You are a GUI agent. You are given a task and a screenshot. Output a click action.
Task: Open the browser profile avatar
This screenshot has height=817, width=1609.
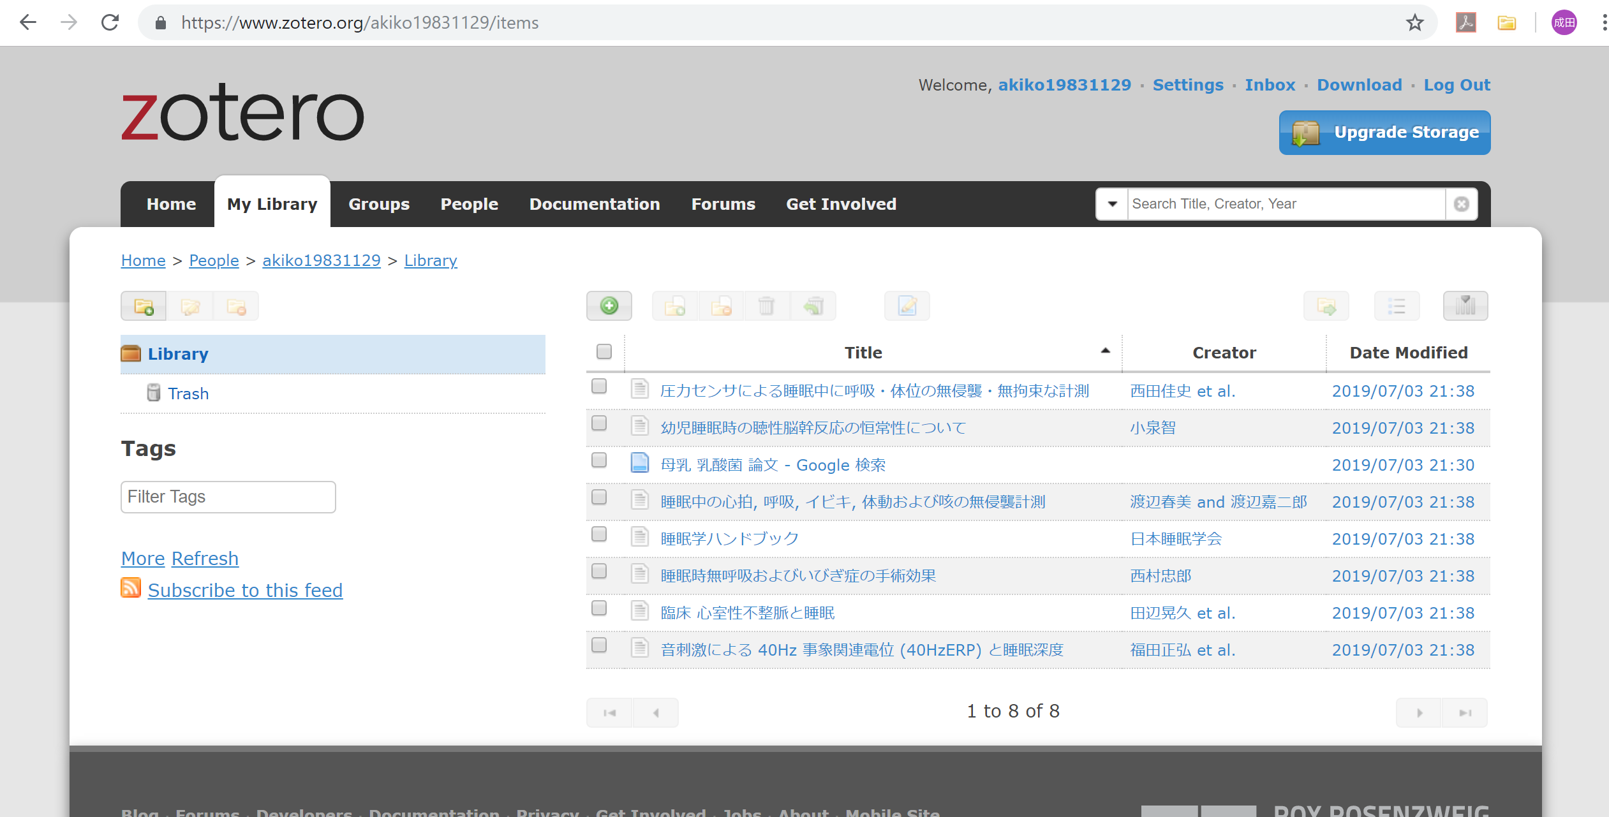(1564, 23)
